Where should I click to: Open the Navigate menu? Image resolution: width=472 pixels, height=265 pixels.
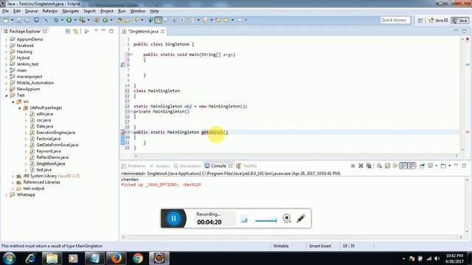click(71, 11)
